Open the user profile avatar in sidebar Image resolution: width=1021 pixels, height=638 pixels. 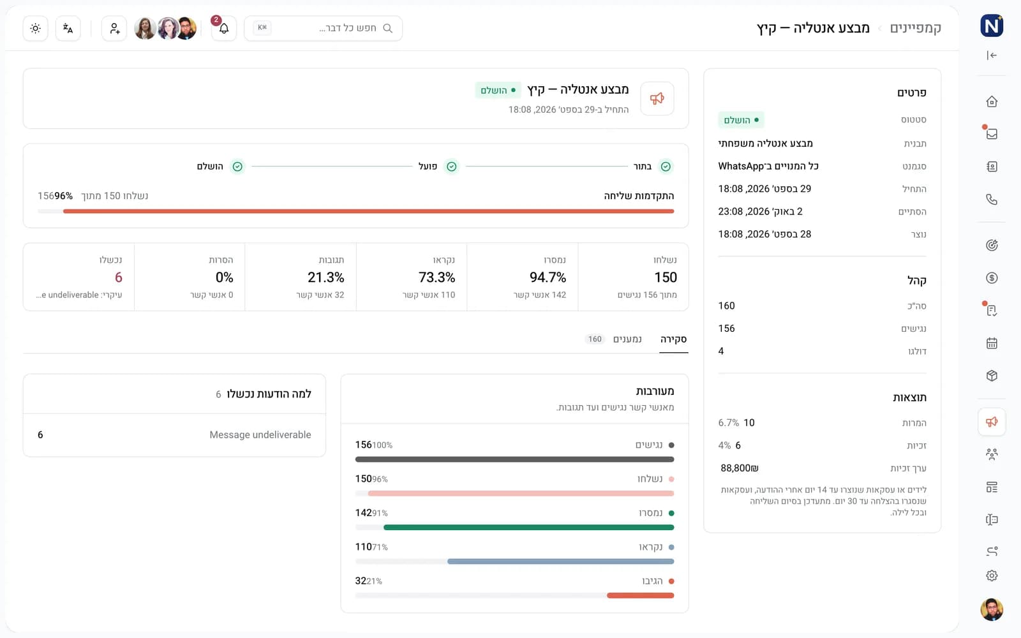(x=992, y=609)
